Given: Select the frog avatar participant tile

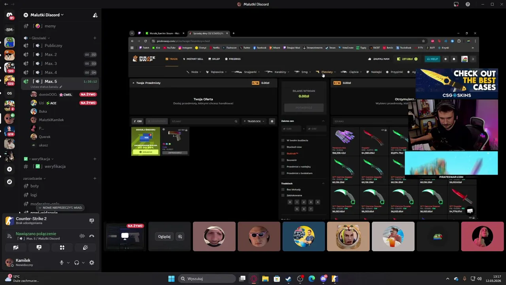Looking at the screenshot, I should 438,236.
